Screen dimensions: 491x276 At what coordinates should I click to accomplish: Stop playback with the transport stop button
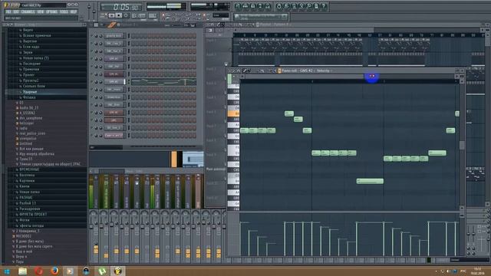coord(119,15)
